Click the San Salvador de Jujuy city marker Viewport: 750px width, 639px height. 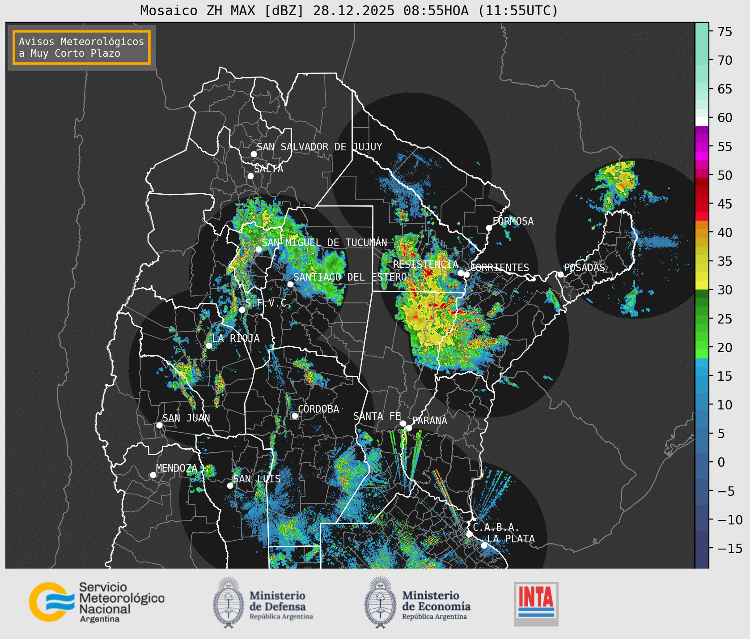pos(254,154)
